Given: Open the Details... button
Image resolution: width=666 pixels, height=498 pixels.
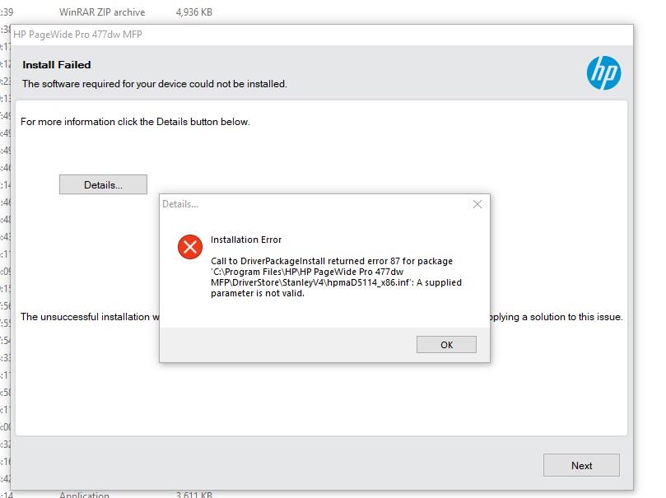Looking at the screenshot, I should pyautogui.click(x=103, y=185).
